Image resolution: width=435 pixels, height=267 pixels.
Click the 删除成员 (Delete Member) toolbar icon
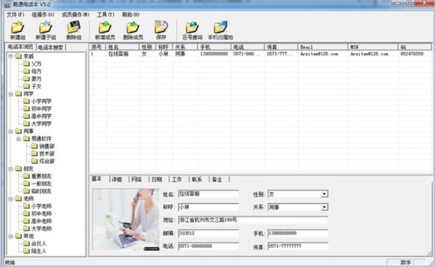133,28
